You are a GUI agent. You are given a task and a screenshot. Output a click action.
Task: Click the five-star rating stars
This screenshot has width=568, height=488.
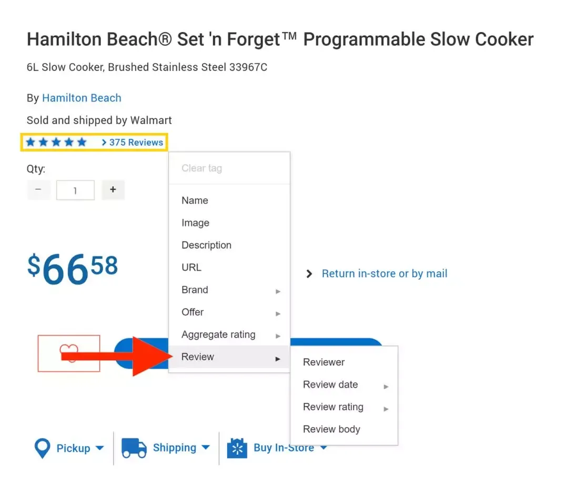click(x=56, y=142)
